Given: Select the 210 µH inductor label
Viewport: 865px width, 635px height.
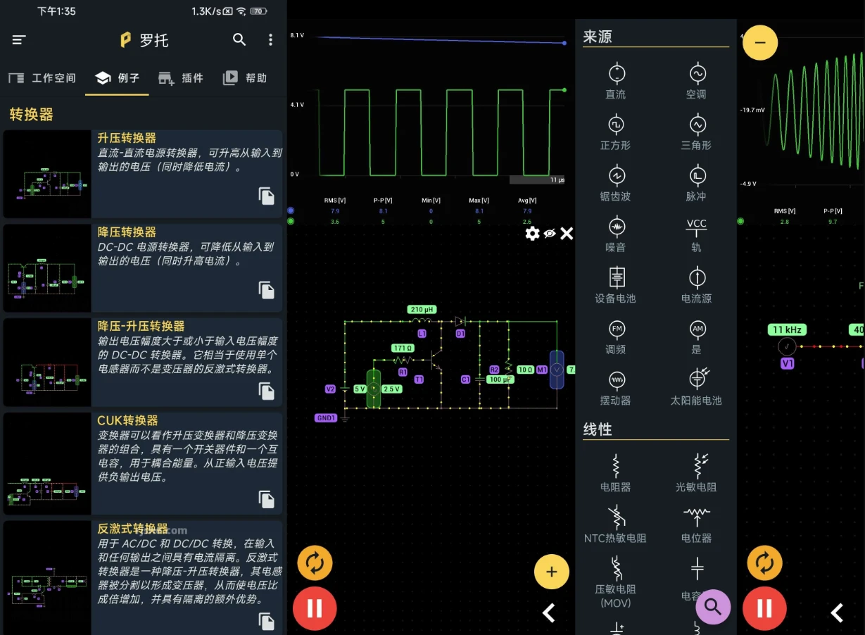Looking at the screenshot, I should pyautogui.click(x=422, y=310).
